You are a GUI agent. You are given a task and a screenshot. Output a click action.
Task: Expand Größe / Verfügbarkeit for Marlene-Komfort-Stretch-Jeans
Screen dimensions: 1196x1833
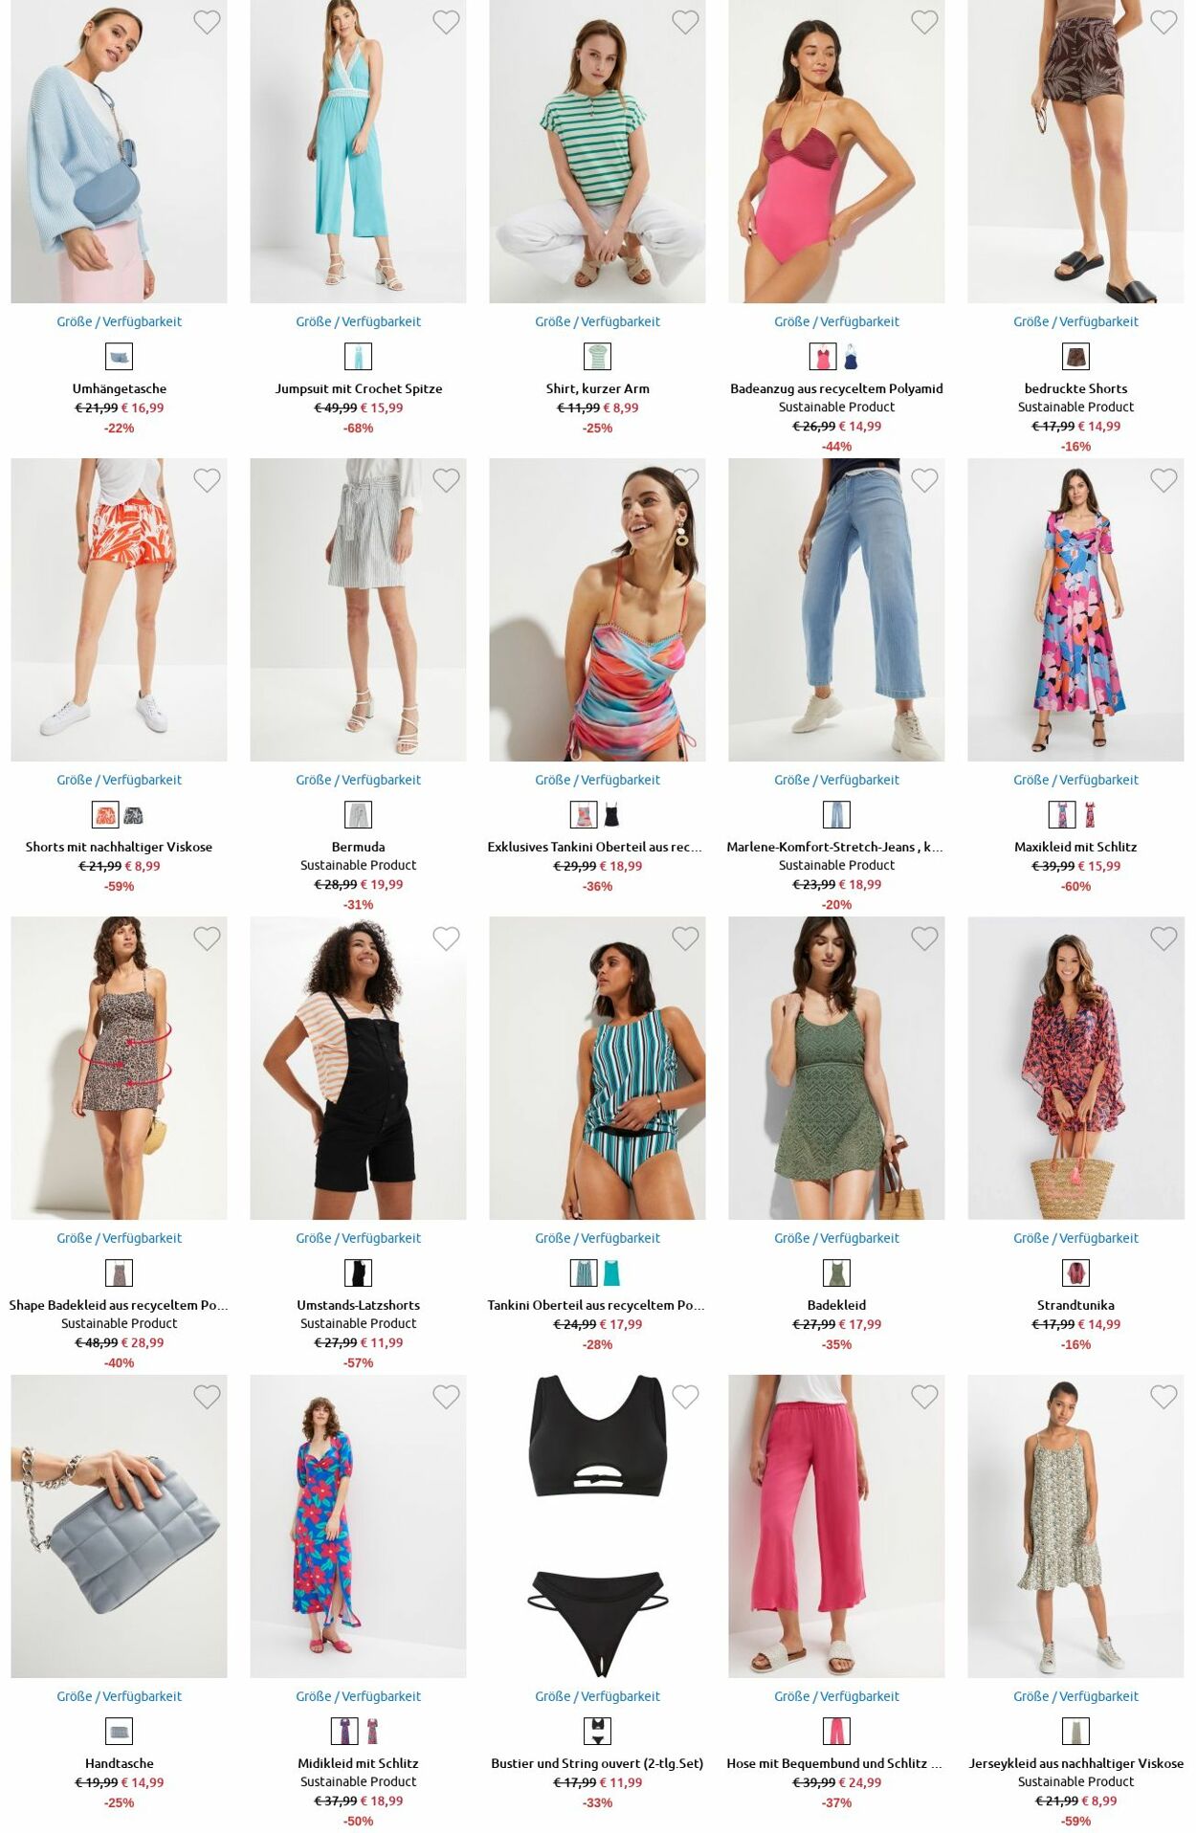coord(836,780)
